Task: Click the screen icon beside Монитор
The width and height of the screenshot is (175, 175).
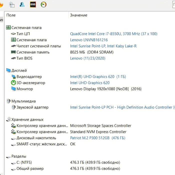Action: pos(13,89)
